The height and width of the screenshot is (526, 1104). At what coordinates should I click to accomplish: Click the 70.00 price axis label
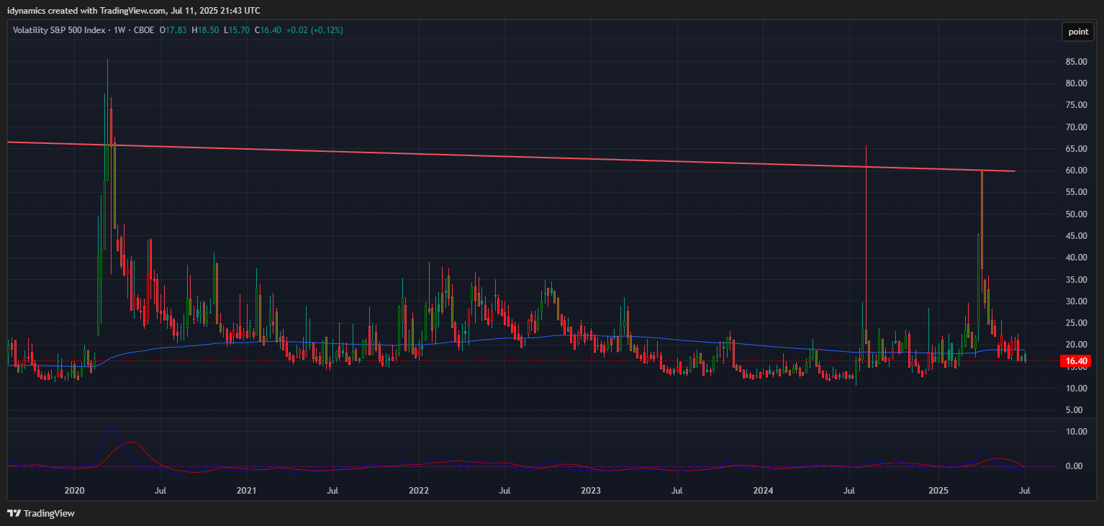(x=1076, y=127)
